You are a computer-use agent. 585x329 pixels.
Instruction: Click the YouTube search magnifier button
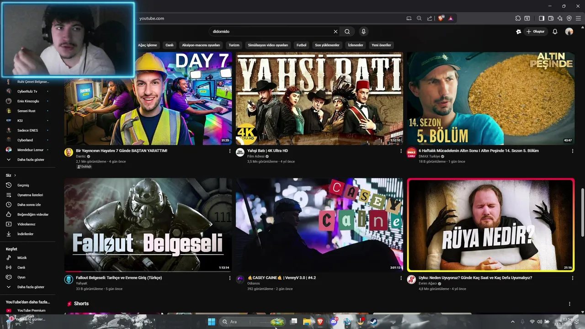(347, 32)
